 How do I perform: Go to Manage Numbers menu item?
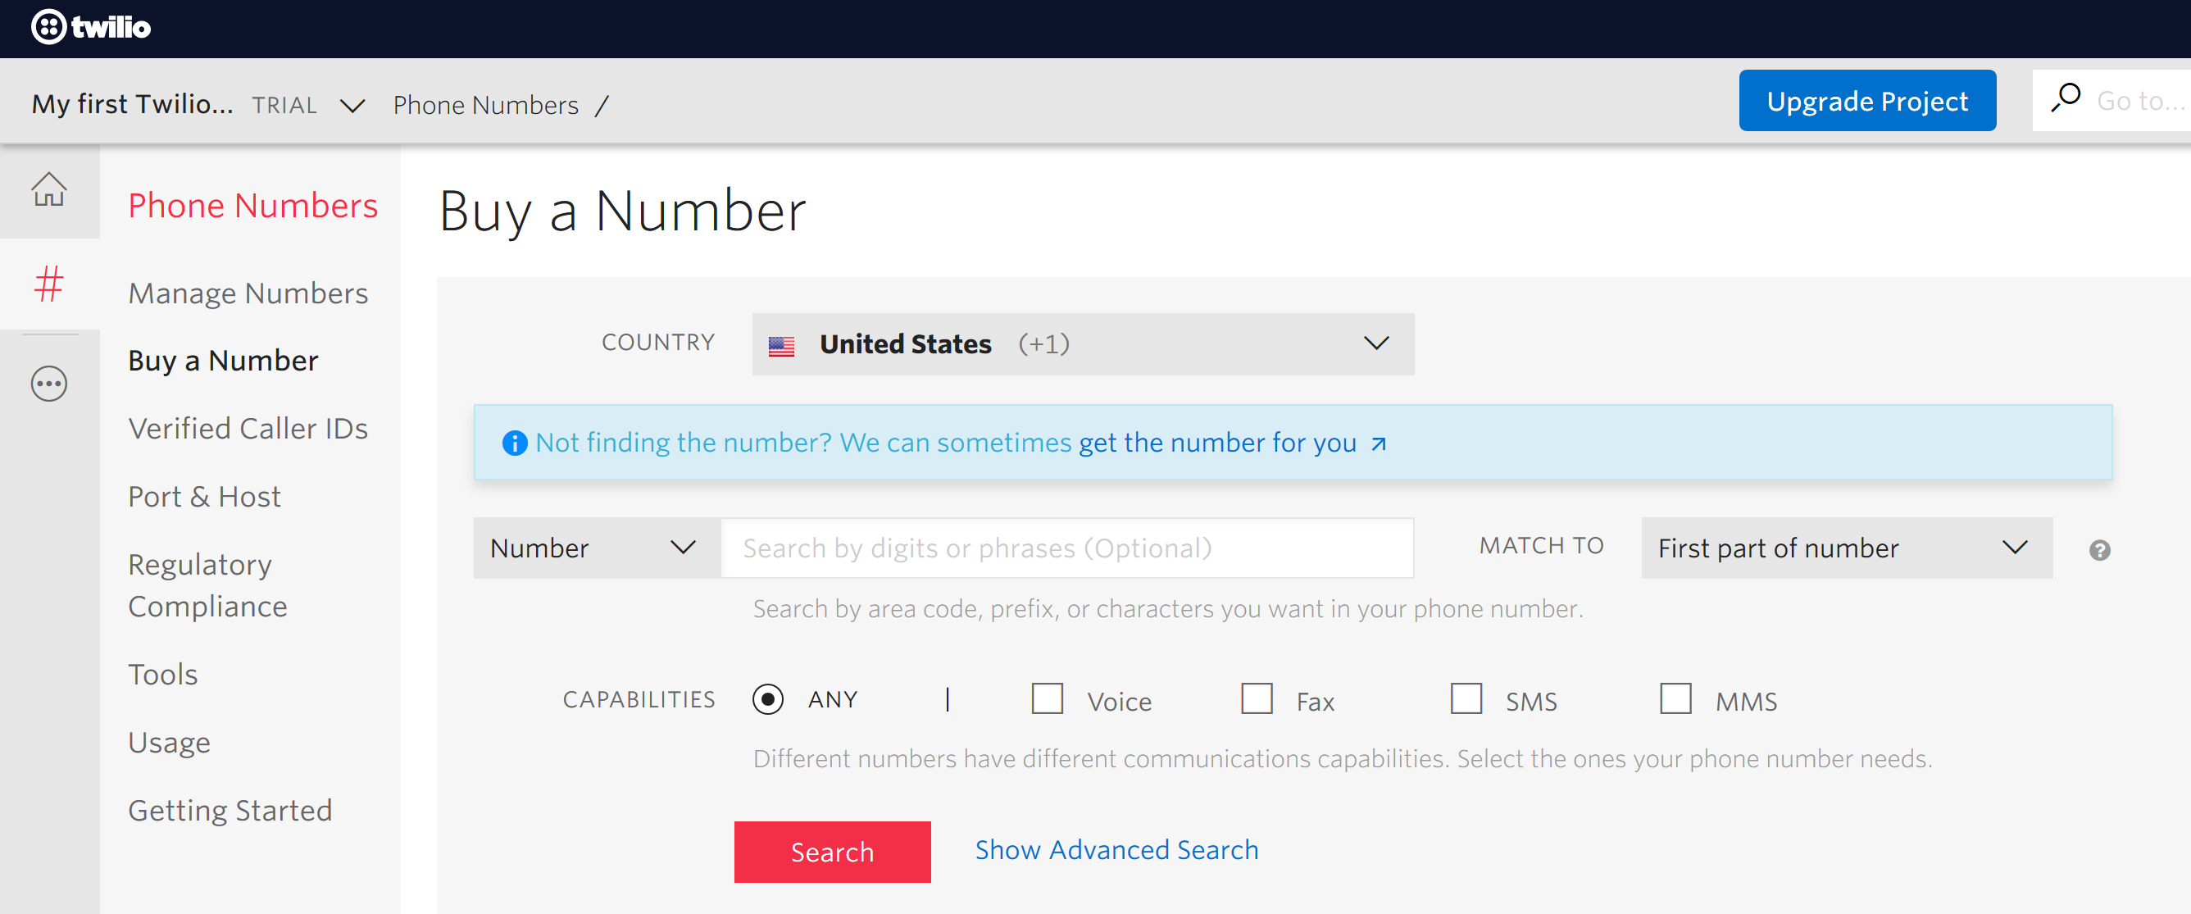[248, 293]
